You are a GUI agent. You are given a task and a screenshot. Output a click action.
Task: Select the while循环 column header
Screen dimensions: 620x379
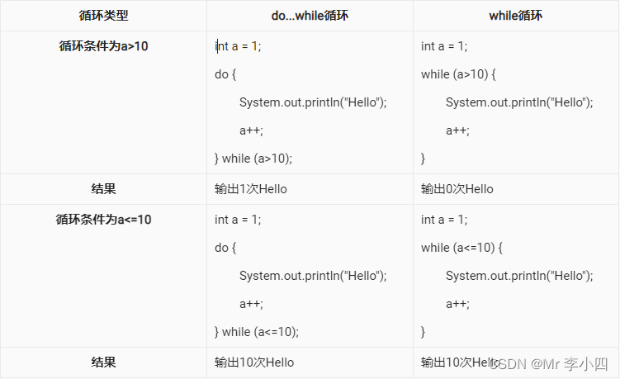point(516,16)
